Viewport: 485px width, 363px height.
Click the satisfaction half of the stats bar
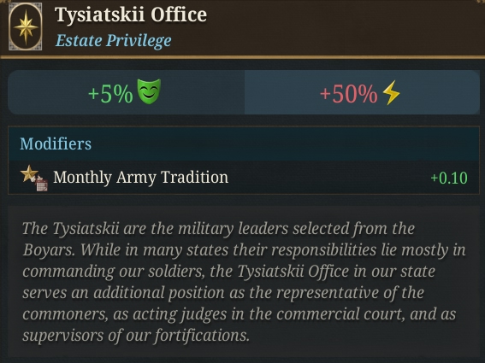(127, 92)
